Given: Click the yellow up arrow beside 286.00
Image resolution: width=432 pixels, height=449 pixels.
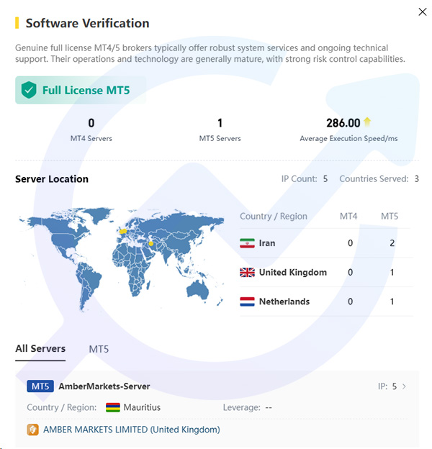Looking at the screenshot, I should [367, 122].
